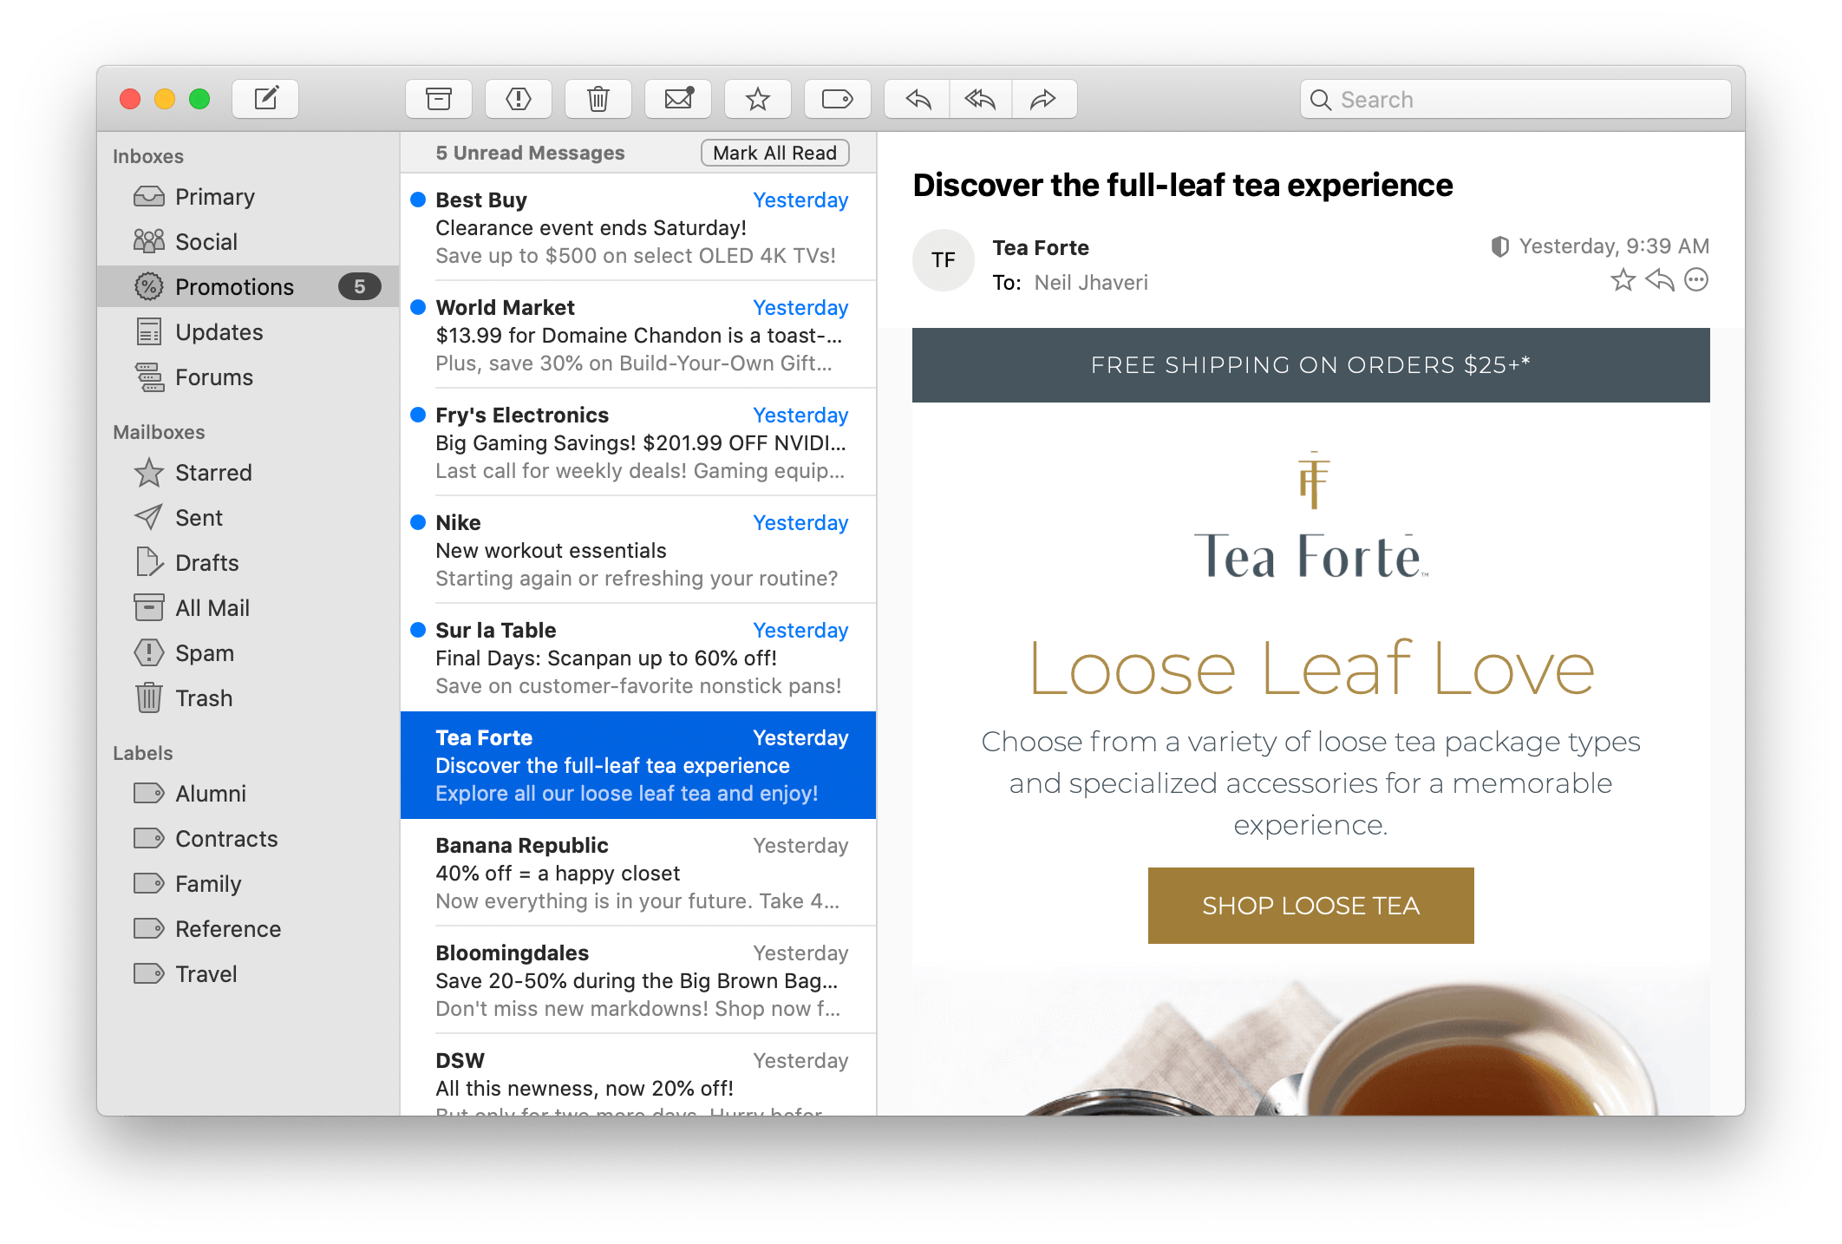Mark the selected email as unread
The width and height of the screenshot is (1842, 1244).
(x=677, y=98)
